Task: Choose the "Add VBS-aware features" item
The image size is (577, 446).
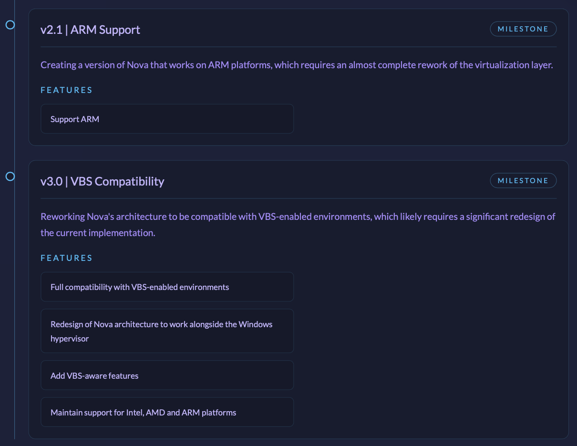Action: (x=167, y=375)
